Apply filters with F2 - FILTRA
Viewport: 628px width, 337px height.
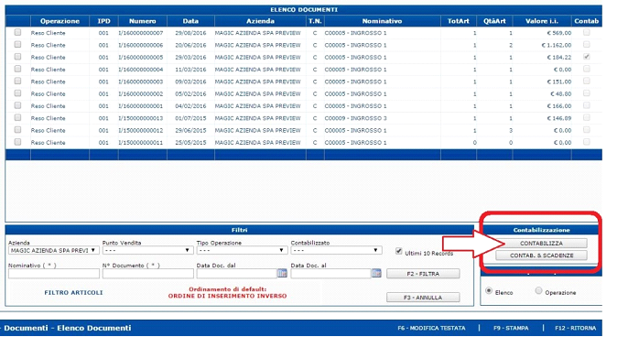(423, 274)
